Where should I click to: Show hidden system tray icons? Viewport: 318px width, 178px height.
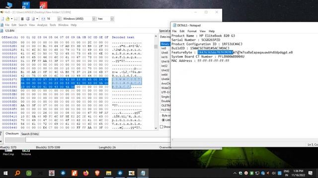pos(235,173)
